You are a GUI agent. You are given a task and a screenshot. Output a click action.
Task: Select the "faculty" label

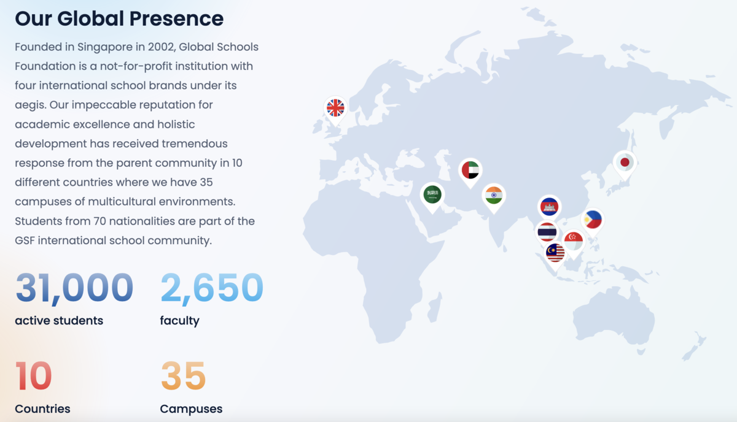coord(179,320)
